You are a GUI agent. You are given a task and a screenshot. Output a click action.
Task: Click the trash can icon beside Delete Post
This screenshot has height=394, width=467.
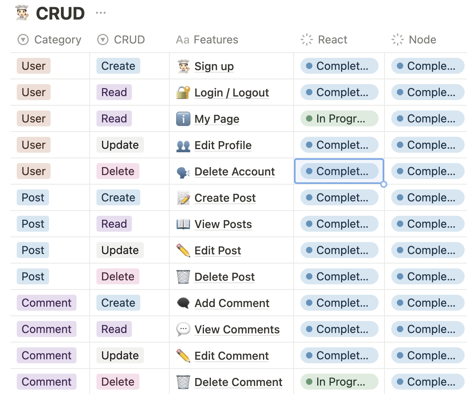183,277
